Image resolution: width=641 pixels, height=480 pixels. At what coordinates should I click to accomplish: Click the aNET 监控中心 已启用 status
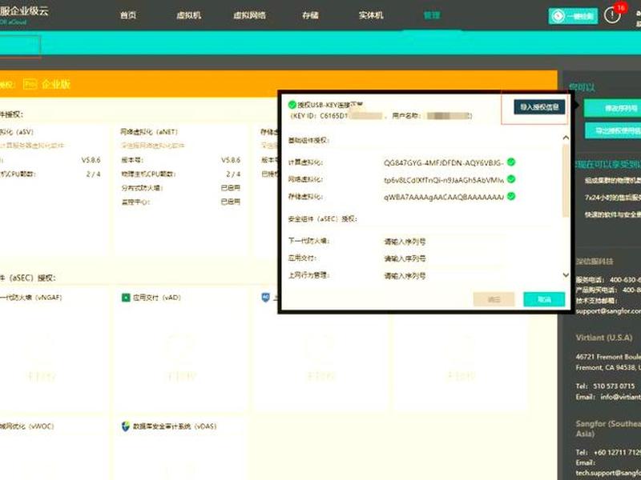231,202
